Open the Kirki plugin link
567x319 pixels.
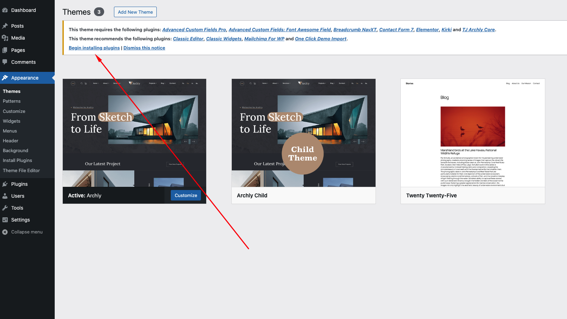[x=446, y=29]
